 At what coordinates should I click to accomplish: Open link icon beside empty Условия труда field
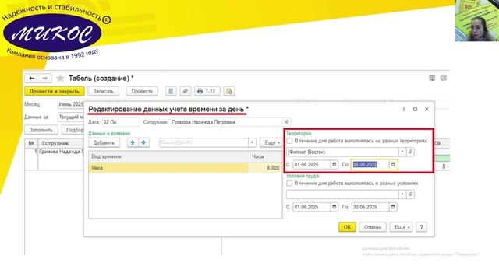[x=411, y=194]
